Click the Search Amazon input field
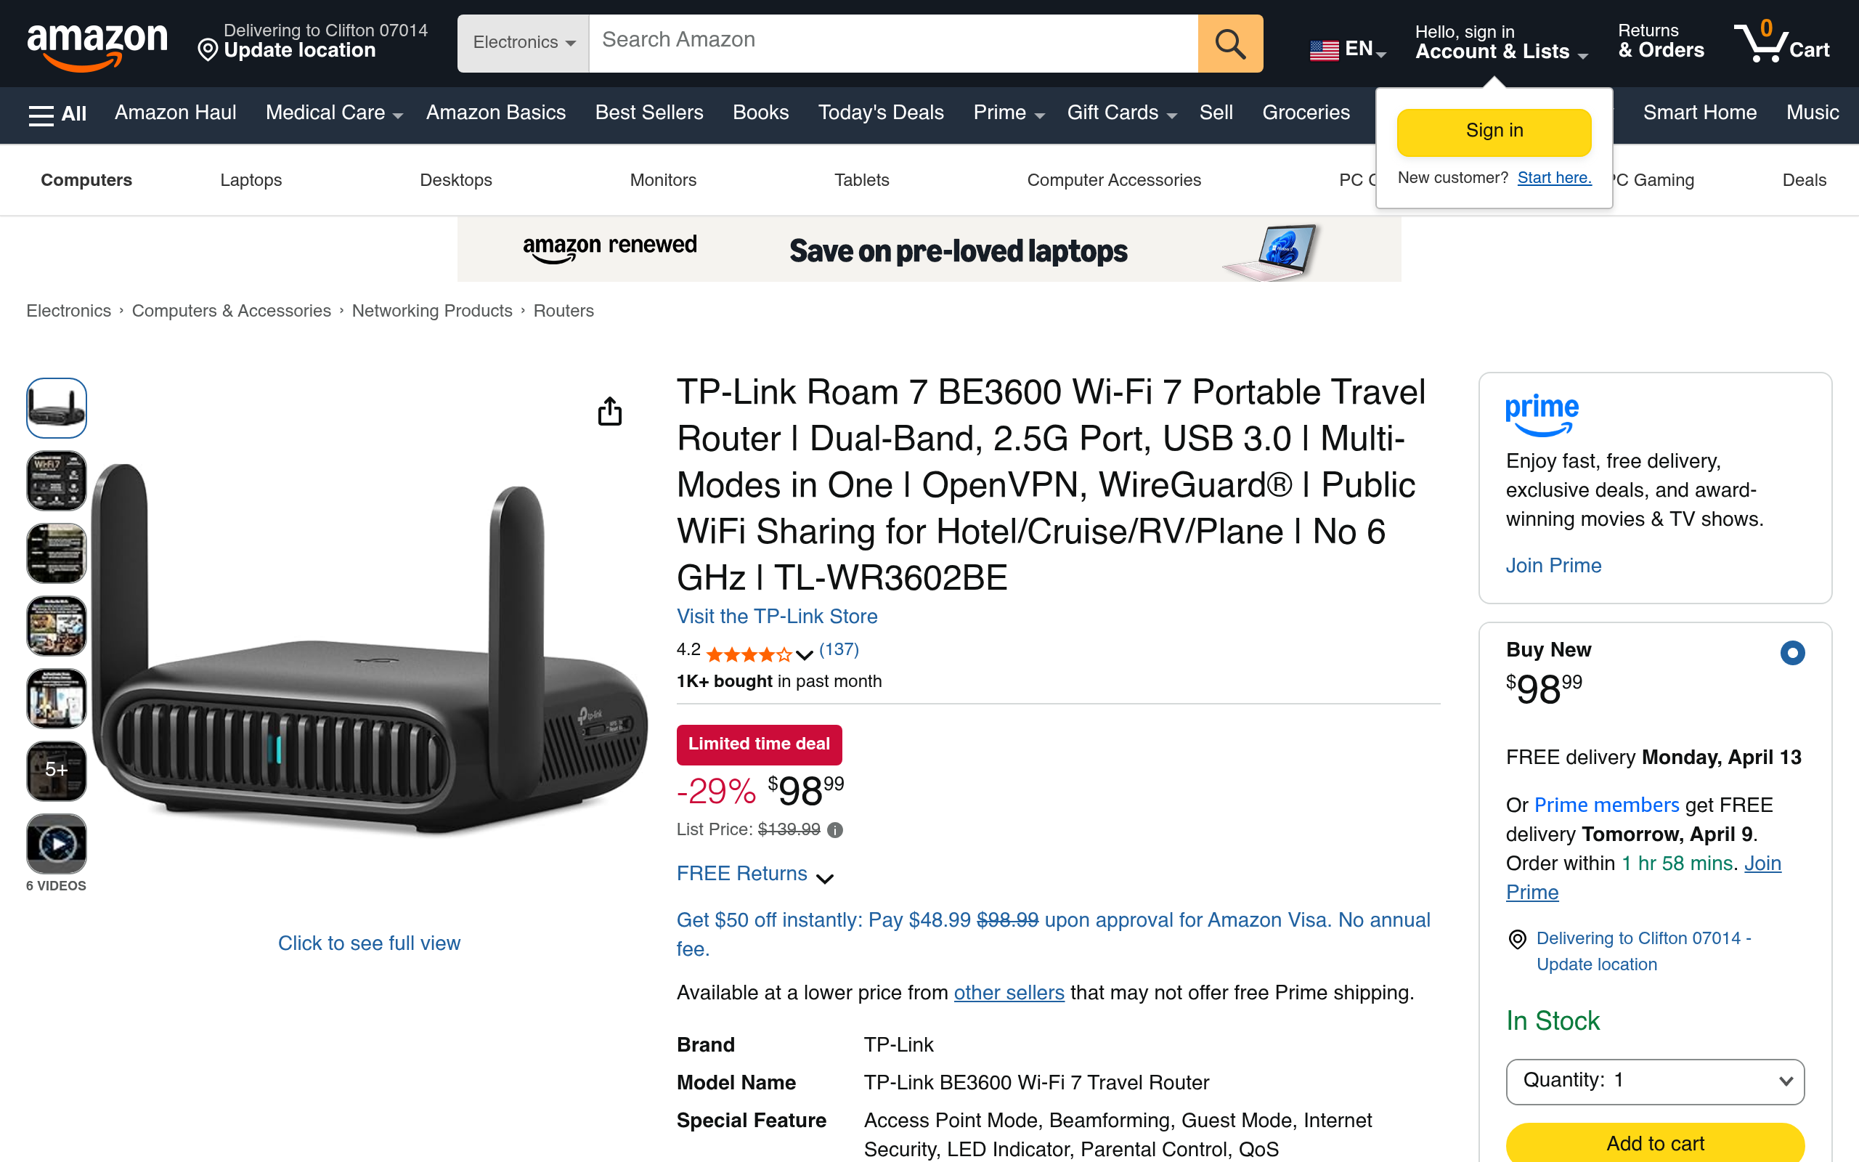Screen dimensions: 1859x1162 pyautogui.click(x=892, y=44)
